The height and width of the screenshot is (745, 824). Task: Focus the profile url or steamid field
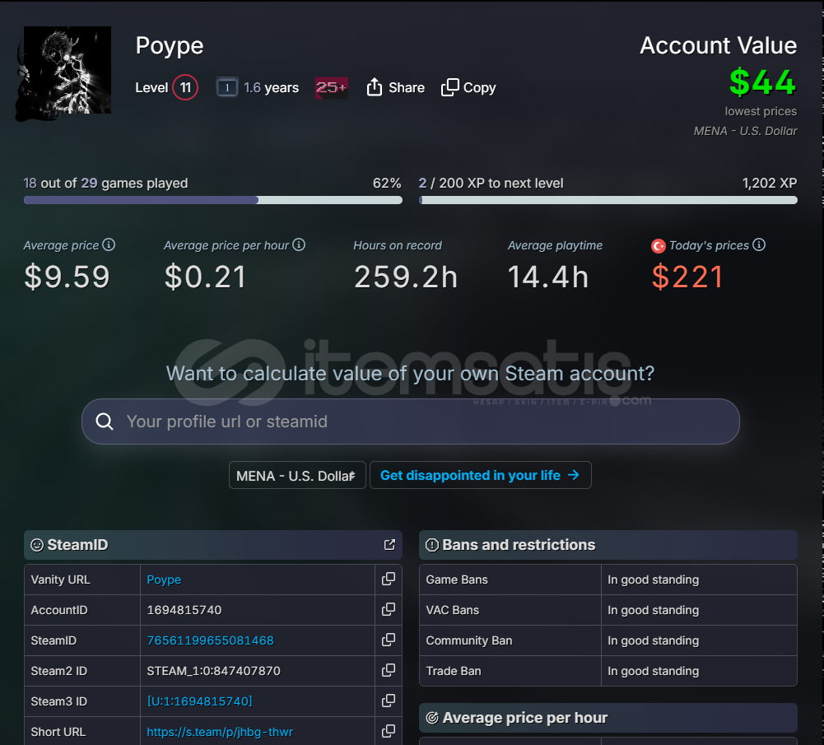click(x=411, y=421)
